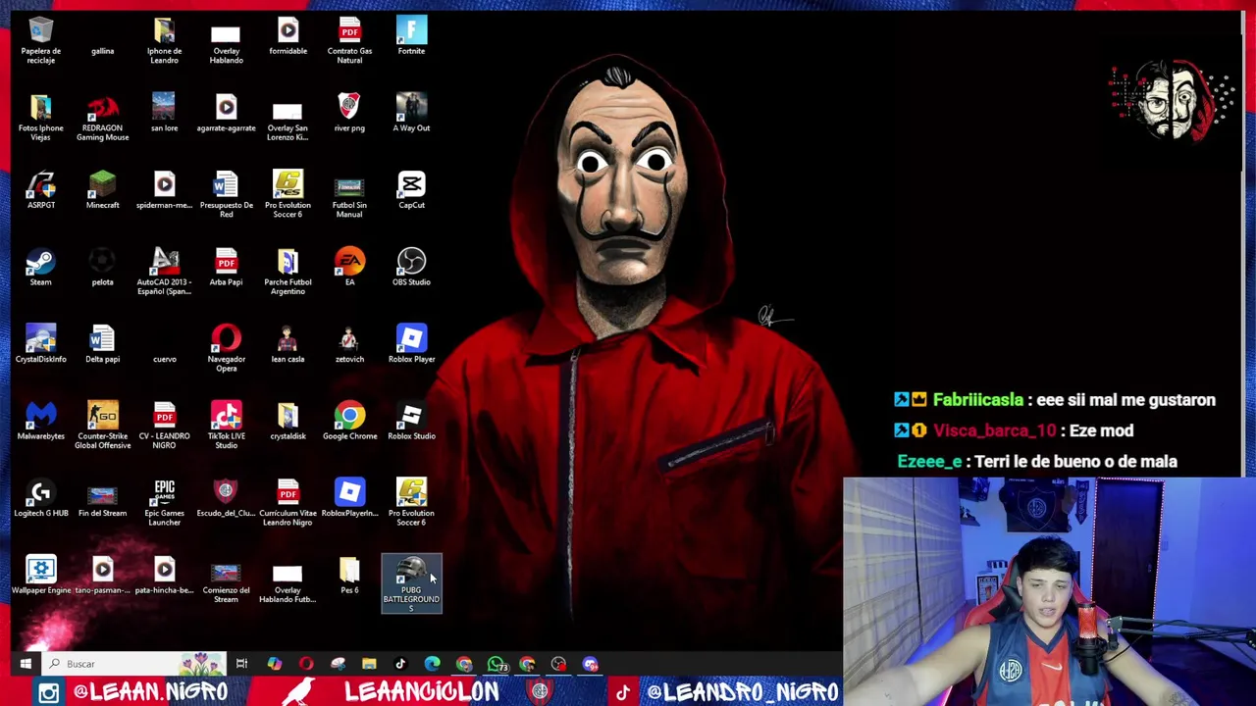Open the Arba Papi PDF
Viewport: 1256px width, 706px height.
coord(226,268)
